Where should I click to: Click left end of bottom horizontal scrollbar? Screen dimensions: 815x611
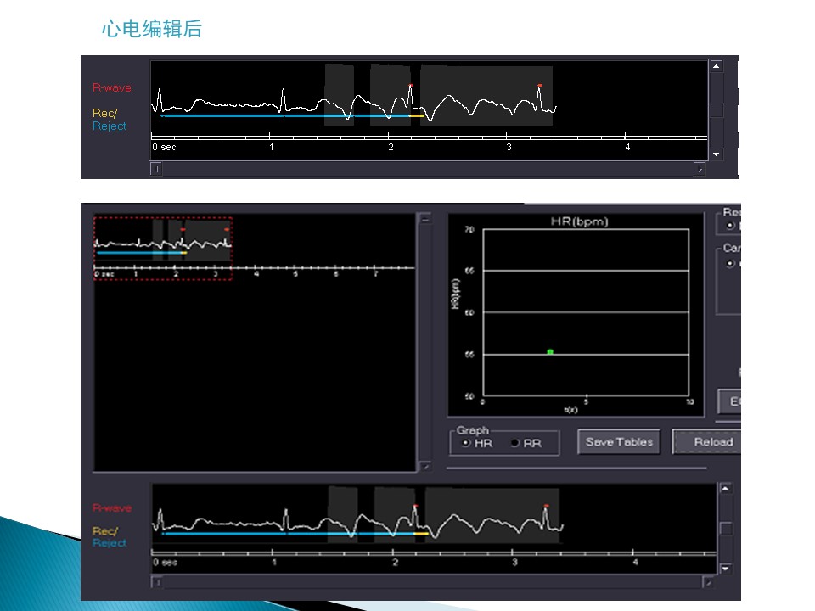coord(156,582)
